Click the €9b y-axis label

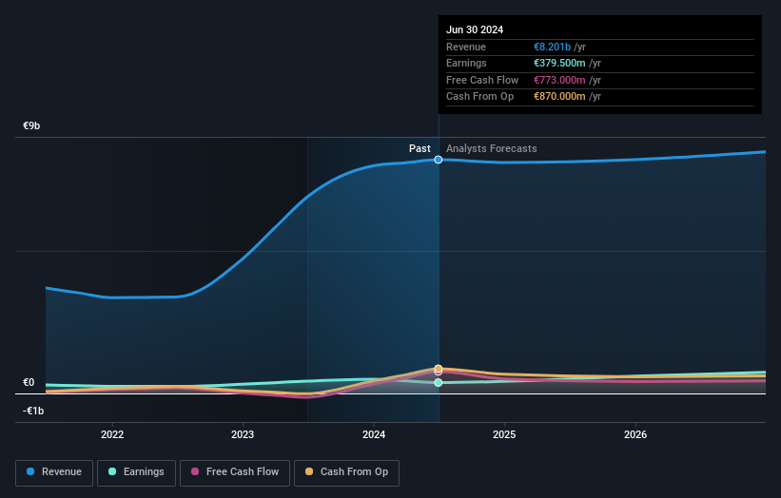(31, 125)
